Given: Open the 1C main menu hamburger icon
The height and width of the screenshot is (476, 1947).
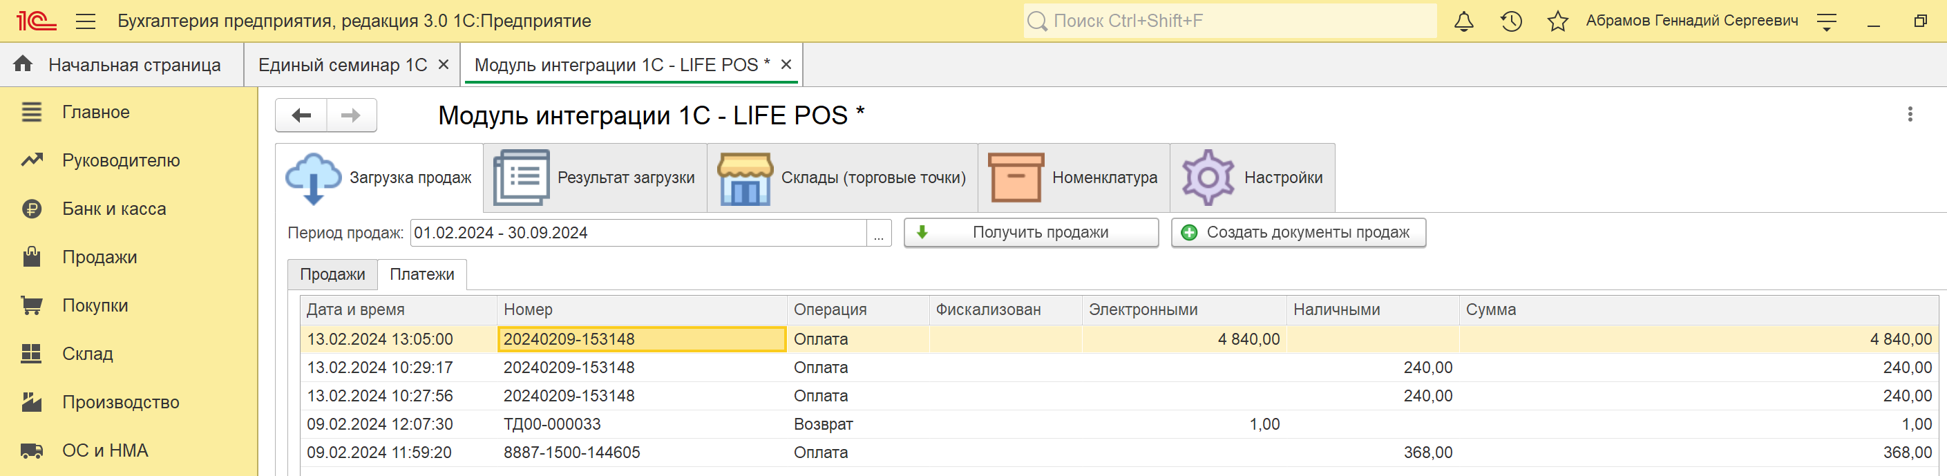Looking at the screenshot, I should (86, 21).
